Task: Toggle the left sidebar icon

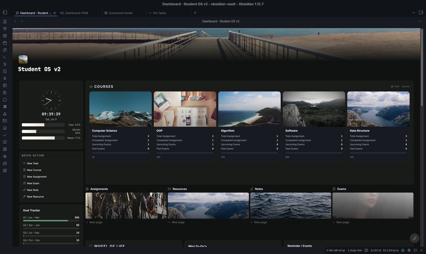Action: (5, 13)
